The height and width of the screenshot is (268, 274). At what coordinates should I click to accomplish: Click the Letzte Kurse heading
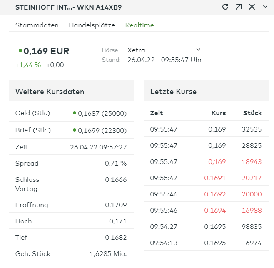pyautogui.click(x=173, y=91)
